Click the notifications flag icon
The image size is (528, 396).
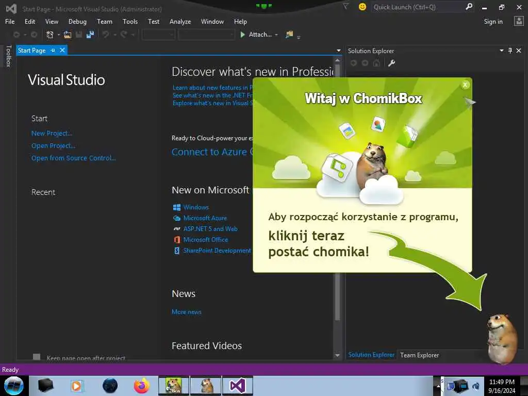(345, 6)
